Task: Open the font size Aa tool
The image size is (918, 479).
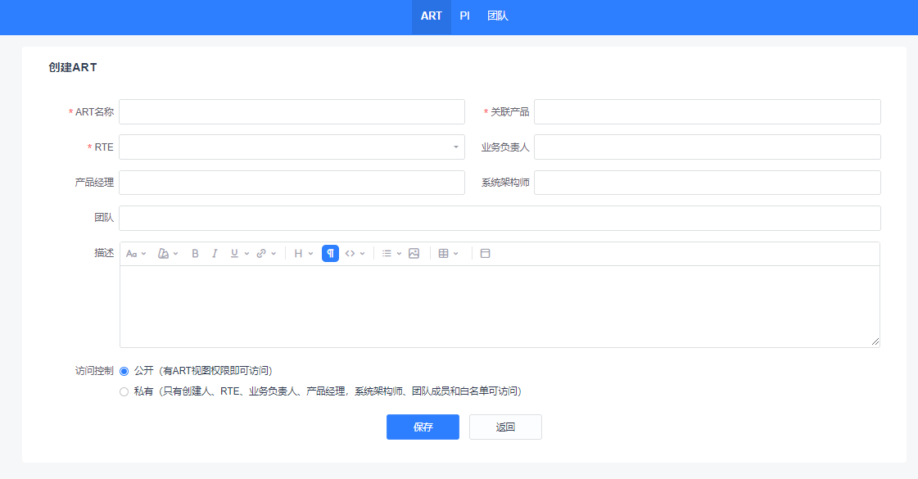Action: [132, 254]
